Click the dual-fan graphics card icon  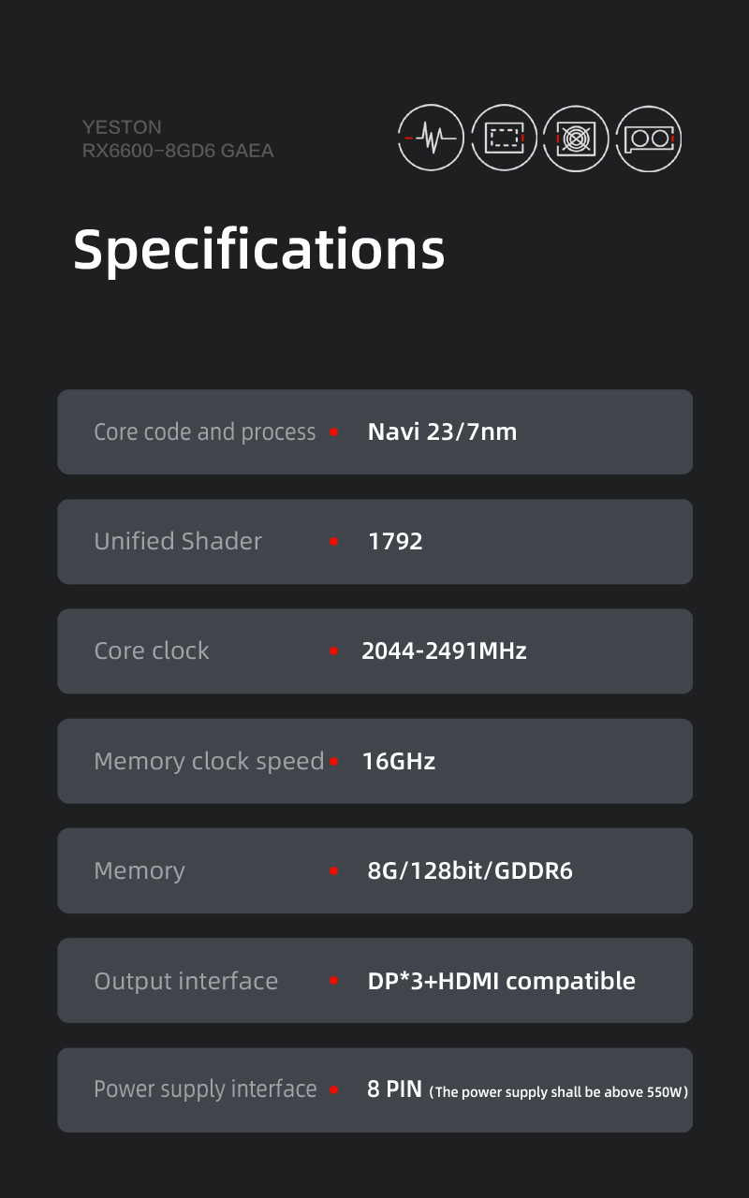coord(649,139)
